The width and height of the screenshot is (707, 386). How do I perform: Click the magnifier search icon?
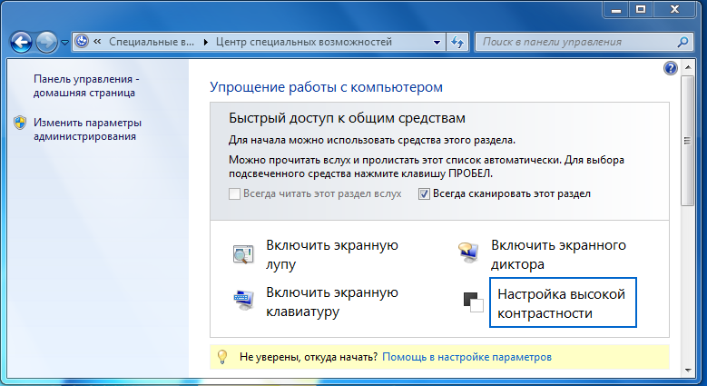pos(682,42)
